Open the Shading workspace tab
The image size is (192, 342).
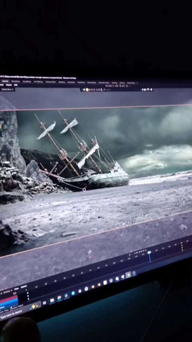[62, 82]
